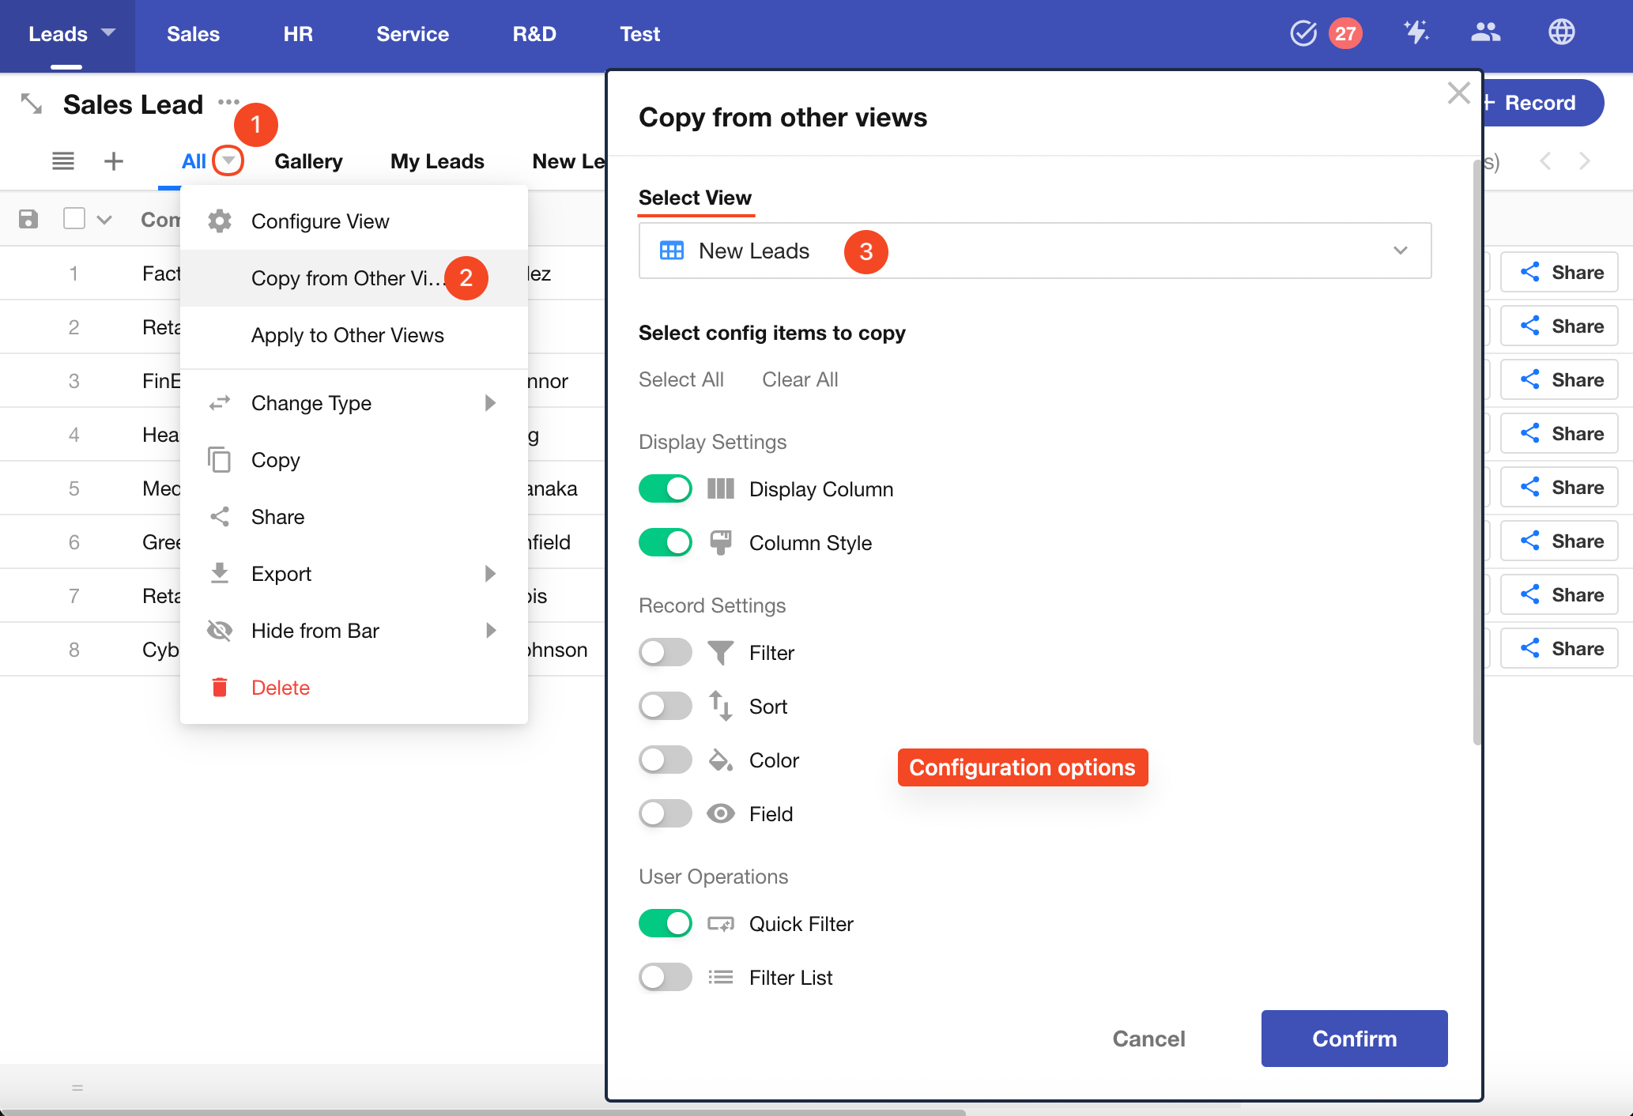
Task: Click the dialog's vertical scrollbar
Action: [1476, 451]
